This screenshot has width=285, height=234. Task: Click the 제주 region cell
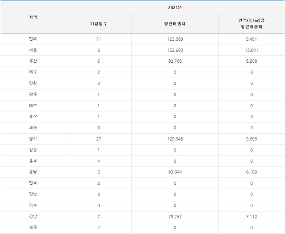pyautogui.click(x=33, y=228)
